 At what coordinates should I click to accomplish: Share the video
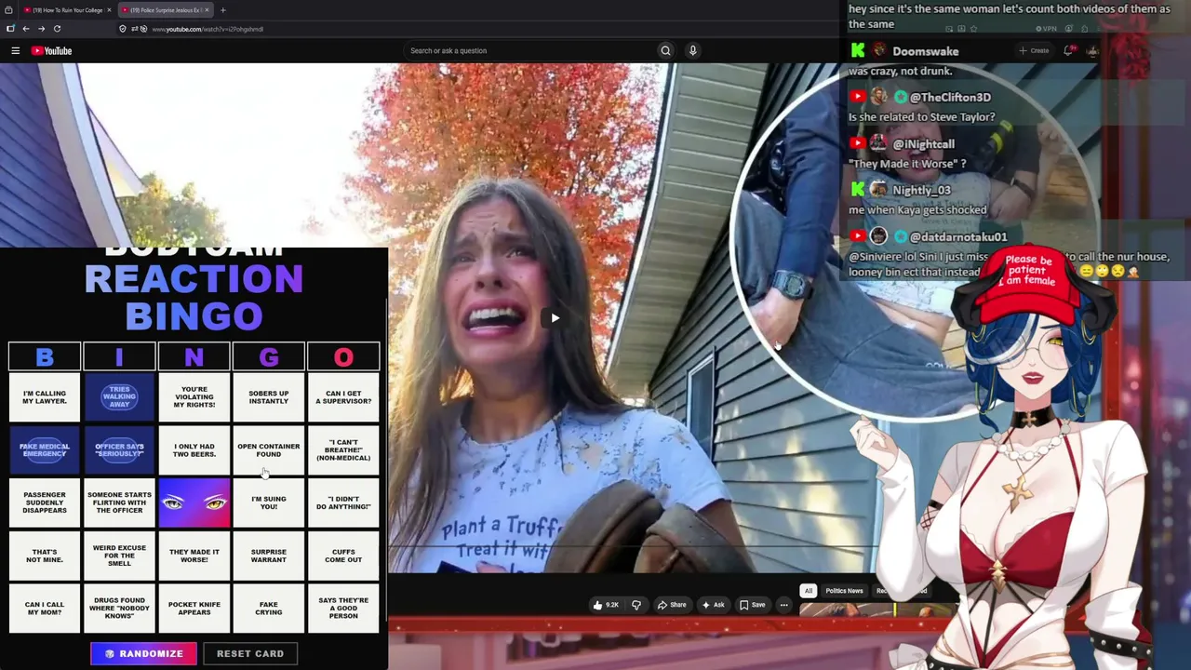[672, 605]
